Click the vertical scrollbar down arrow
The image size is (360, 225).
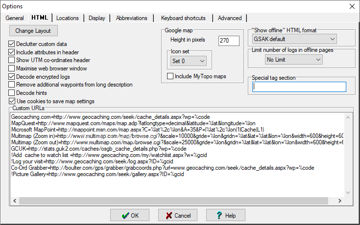[348, 193]
